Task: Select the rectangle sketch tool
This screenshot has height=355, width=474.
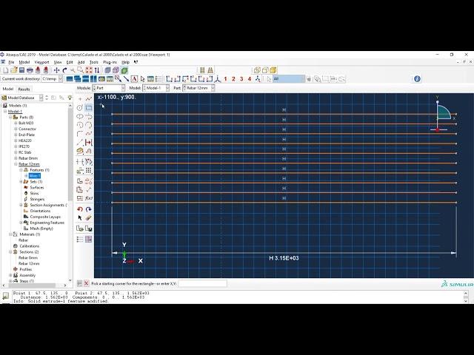Action: 89,107
